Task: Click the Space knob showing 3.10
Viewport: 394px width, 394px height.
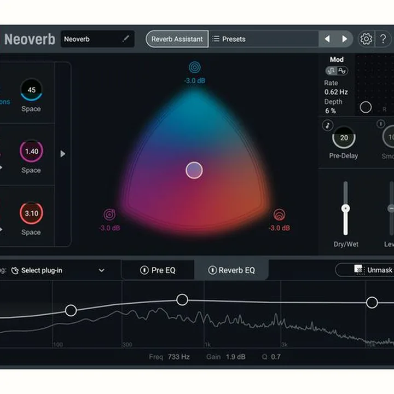Action: (x=31, y=213)
